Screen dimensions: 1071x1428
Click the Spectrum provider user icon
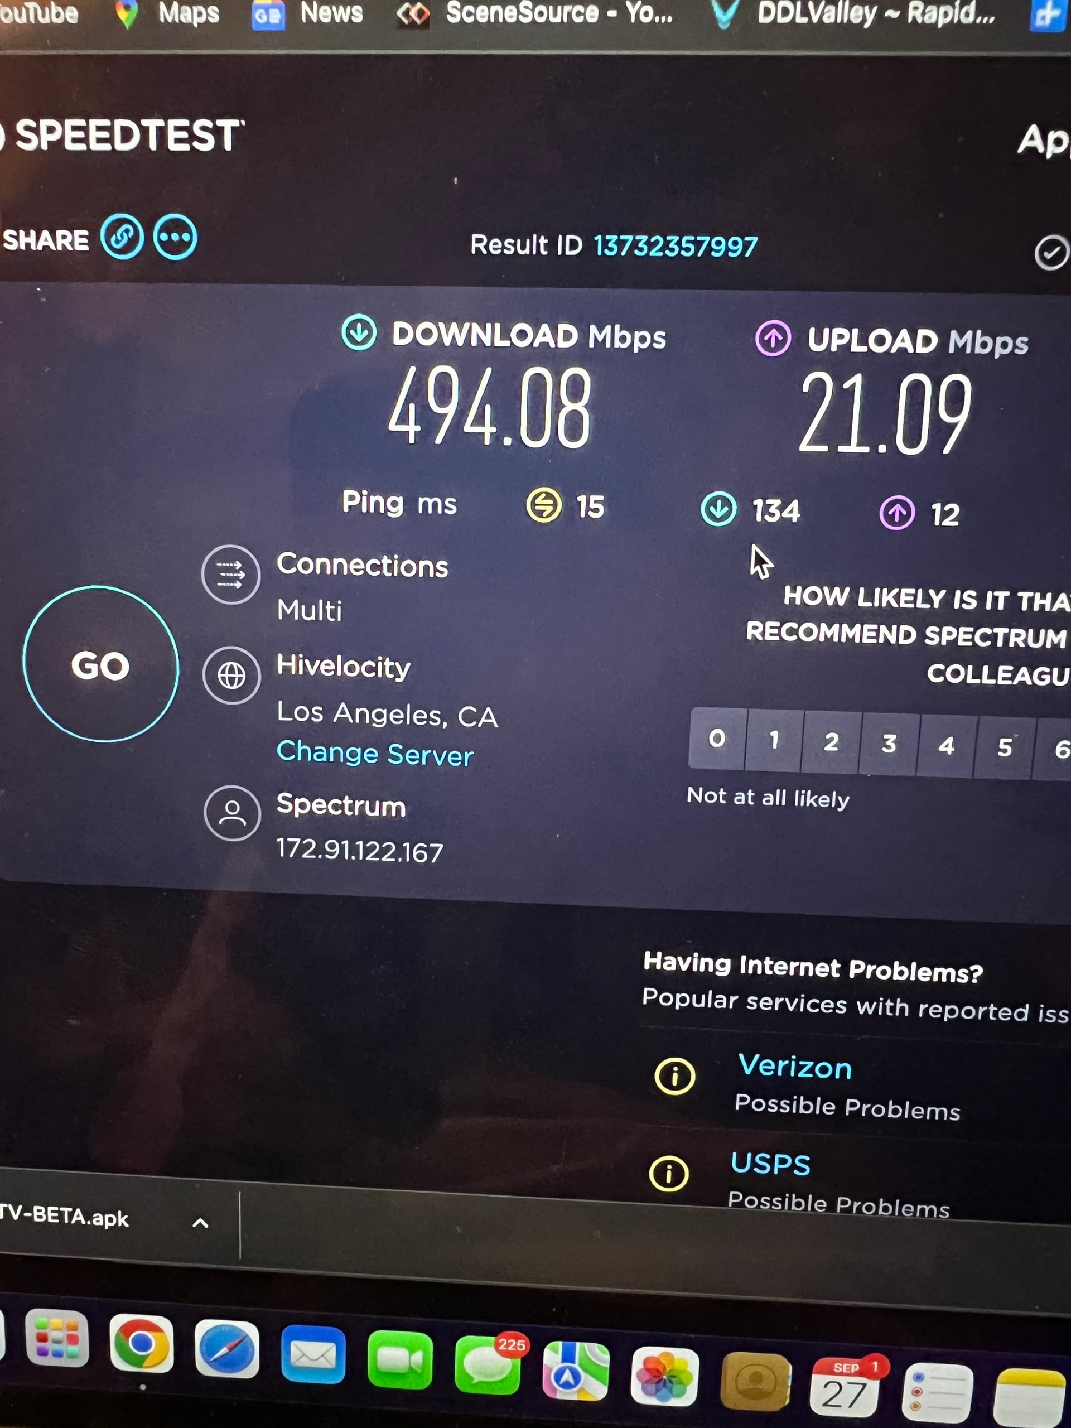pos(233,813)
